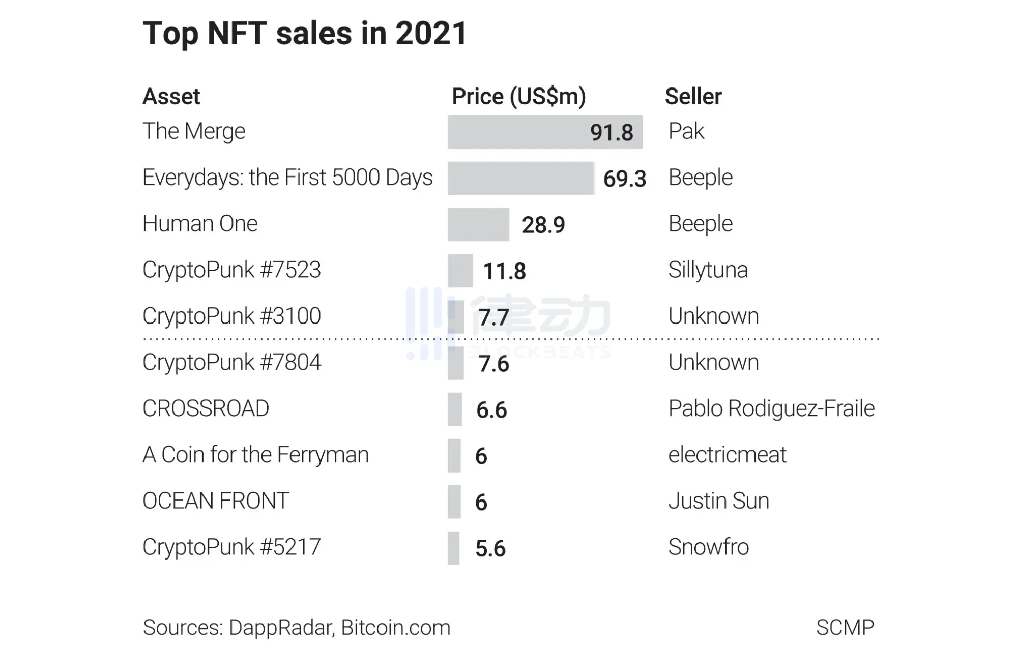
Task: Click the Justin Sun seller name
Action: (718, 501)
